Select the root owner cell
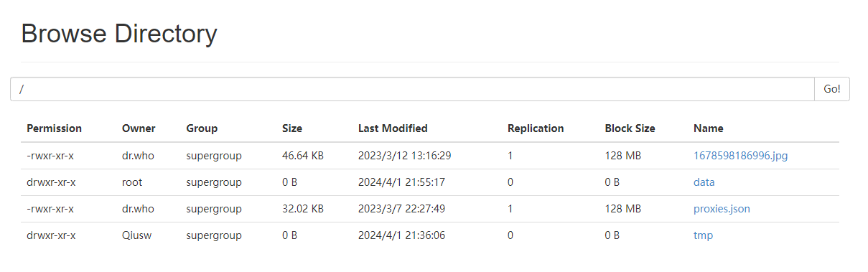Image resolution: width=868 pixels, height=272 pixels. (x=132, y=182)
